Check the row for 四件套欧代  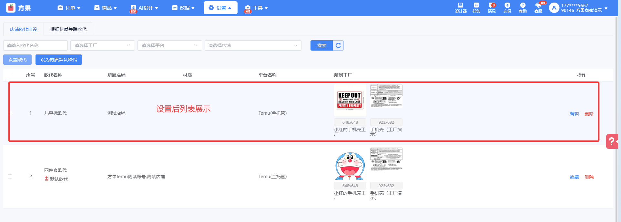[x=10, y=177]
